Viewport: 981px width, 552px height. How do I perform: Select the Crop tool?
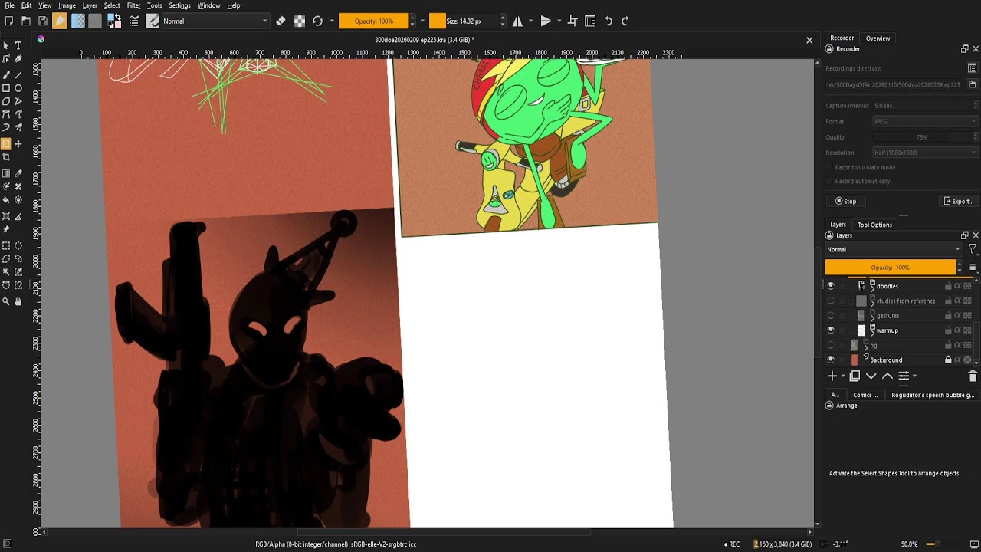tap(6, 157)
